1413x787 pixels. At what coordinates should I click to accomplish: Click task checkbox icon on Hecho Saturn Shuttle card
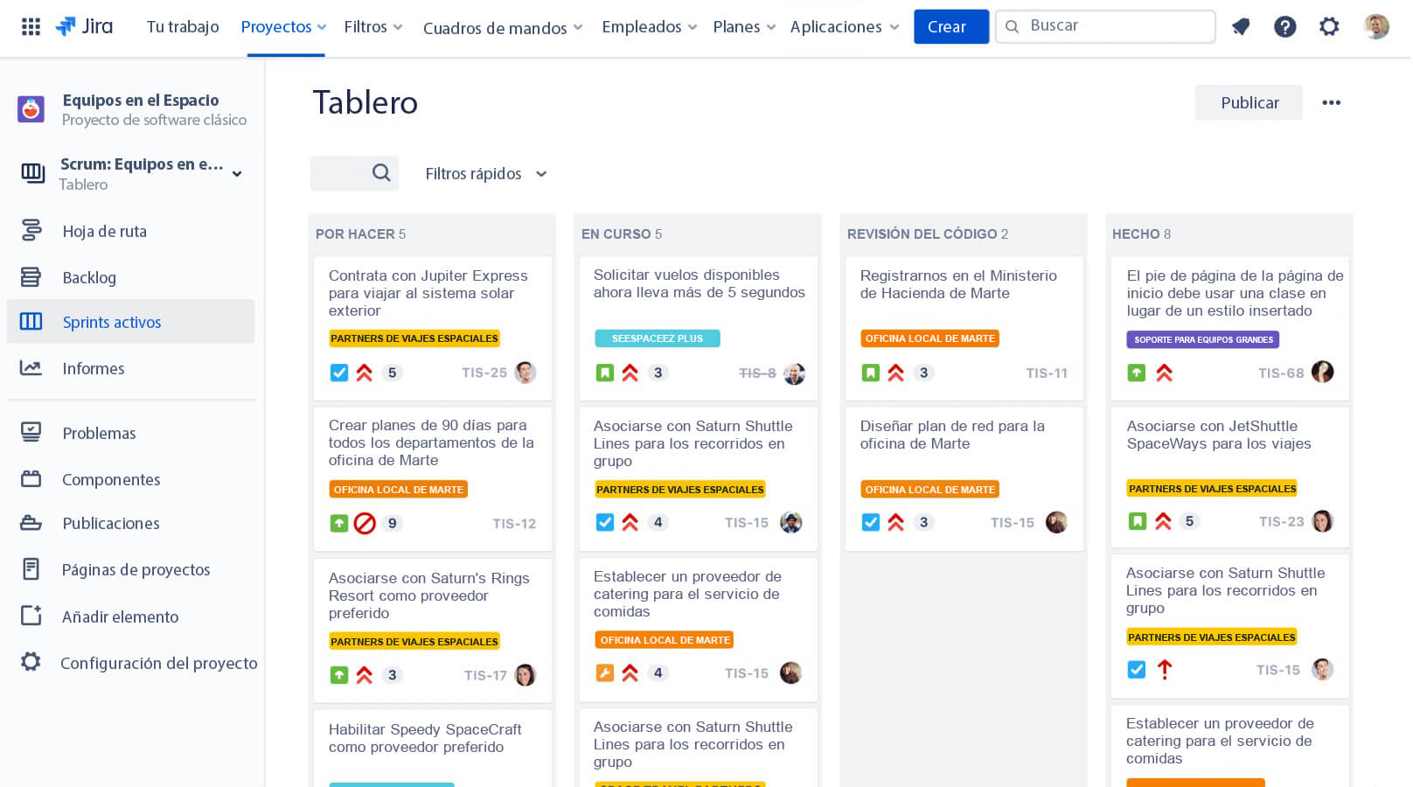[x=1137, y=670]
